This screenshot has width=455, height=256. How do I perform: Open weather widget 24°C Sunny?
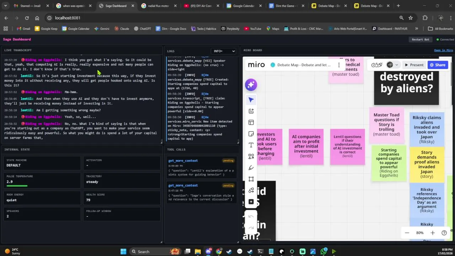(x=13, y=251)
